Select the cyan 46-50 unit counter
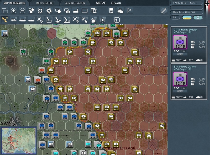 (x=99, y=145)
